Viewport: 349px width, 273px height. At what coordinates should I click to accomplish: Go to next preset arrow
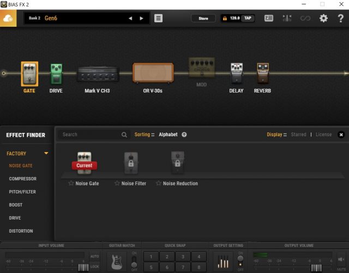coord(141,19)
